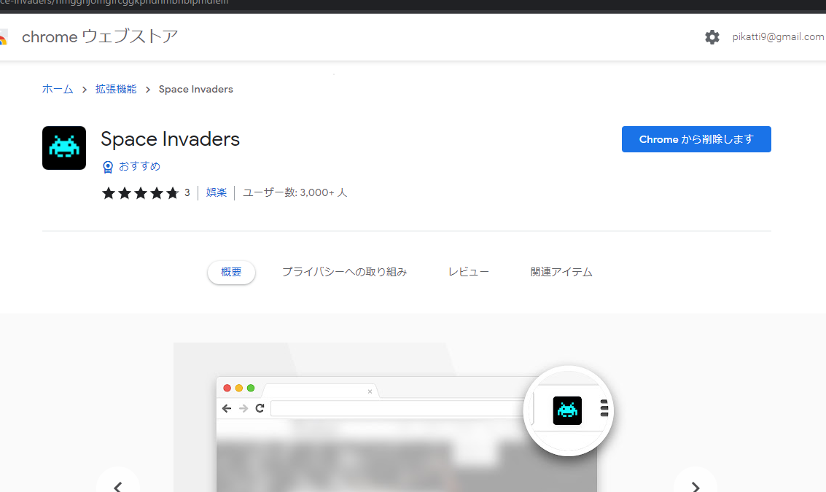Click the Chrome Web Store rainbow logo
The image size is (826, 492).
pyautogui.click(x=3, y=37)
